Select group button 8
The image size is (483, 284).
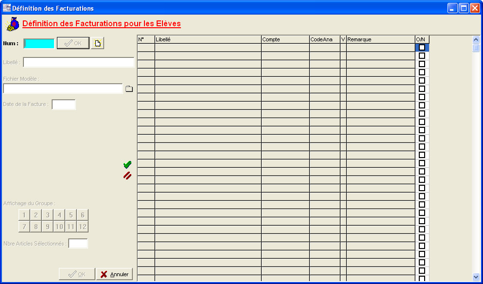pos(36,227)
